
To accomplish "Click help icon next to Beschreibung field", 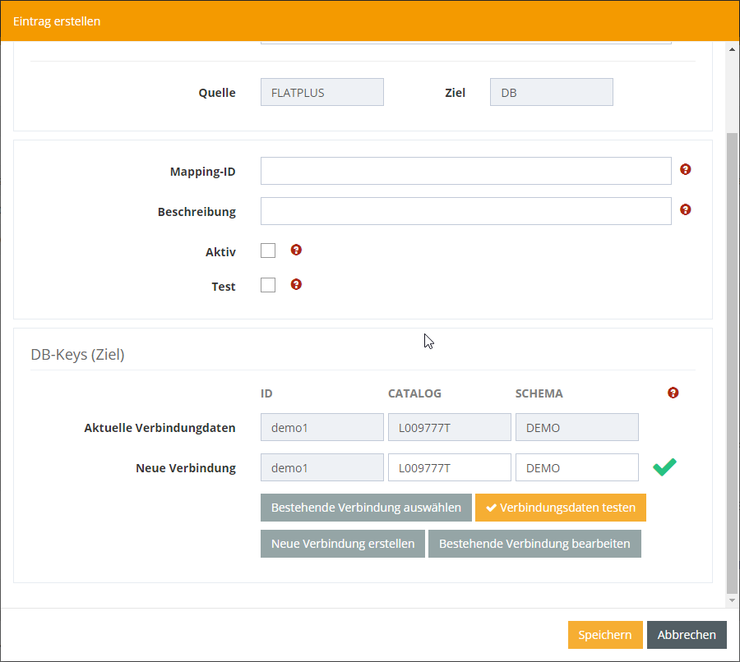I will coord(685,210).
